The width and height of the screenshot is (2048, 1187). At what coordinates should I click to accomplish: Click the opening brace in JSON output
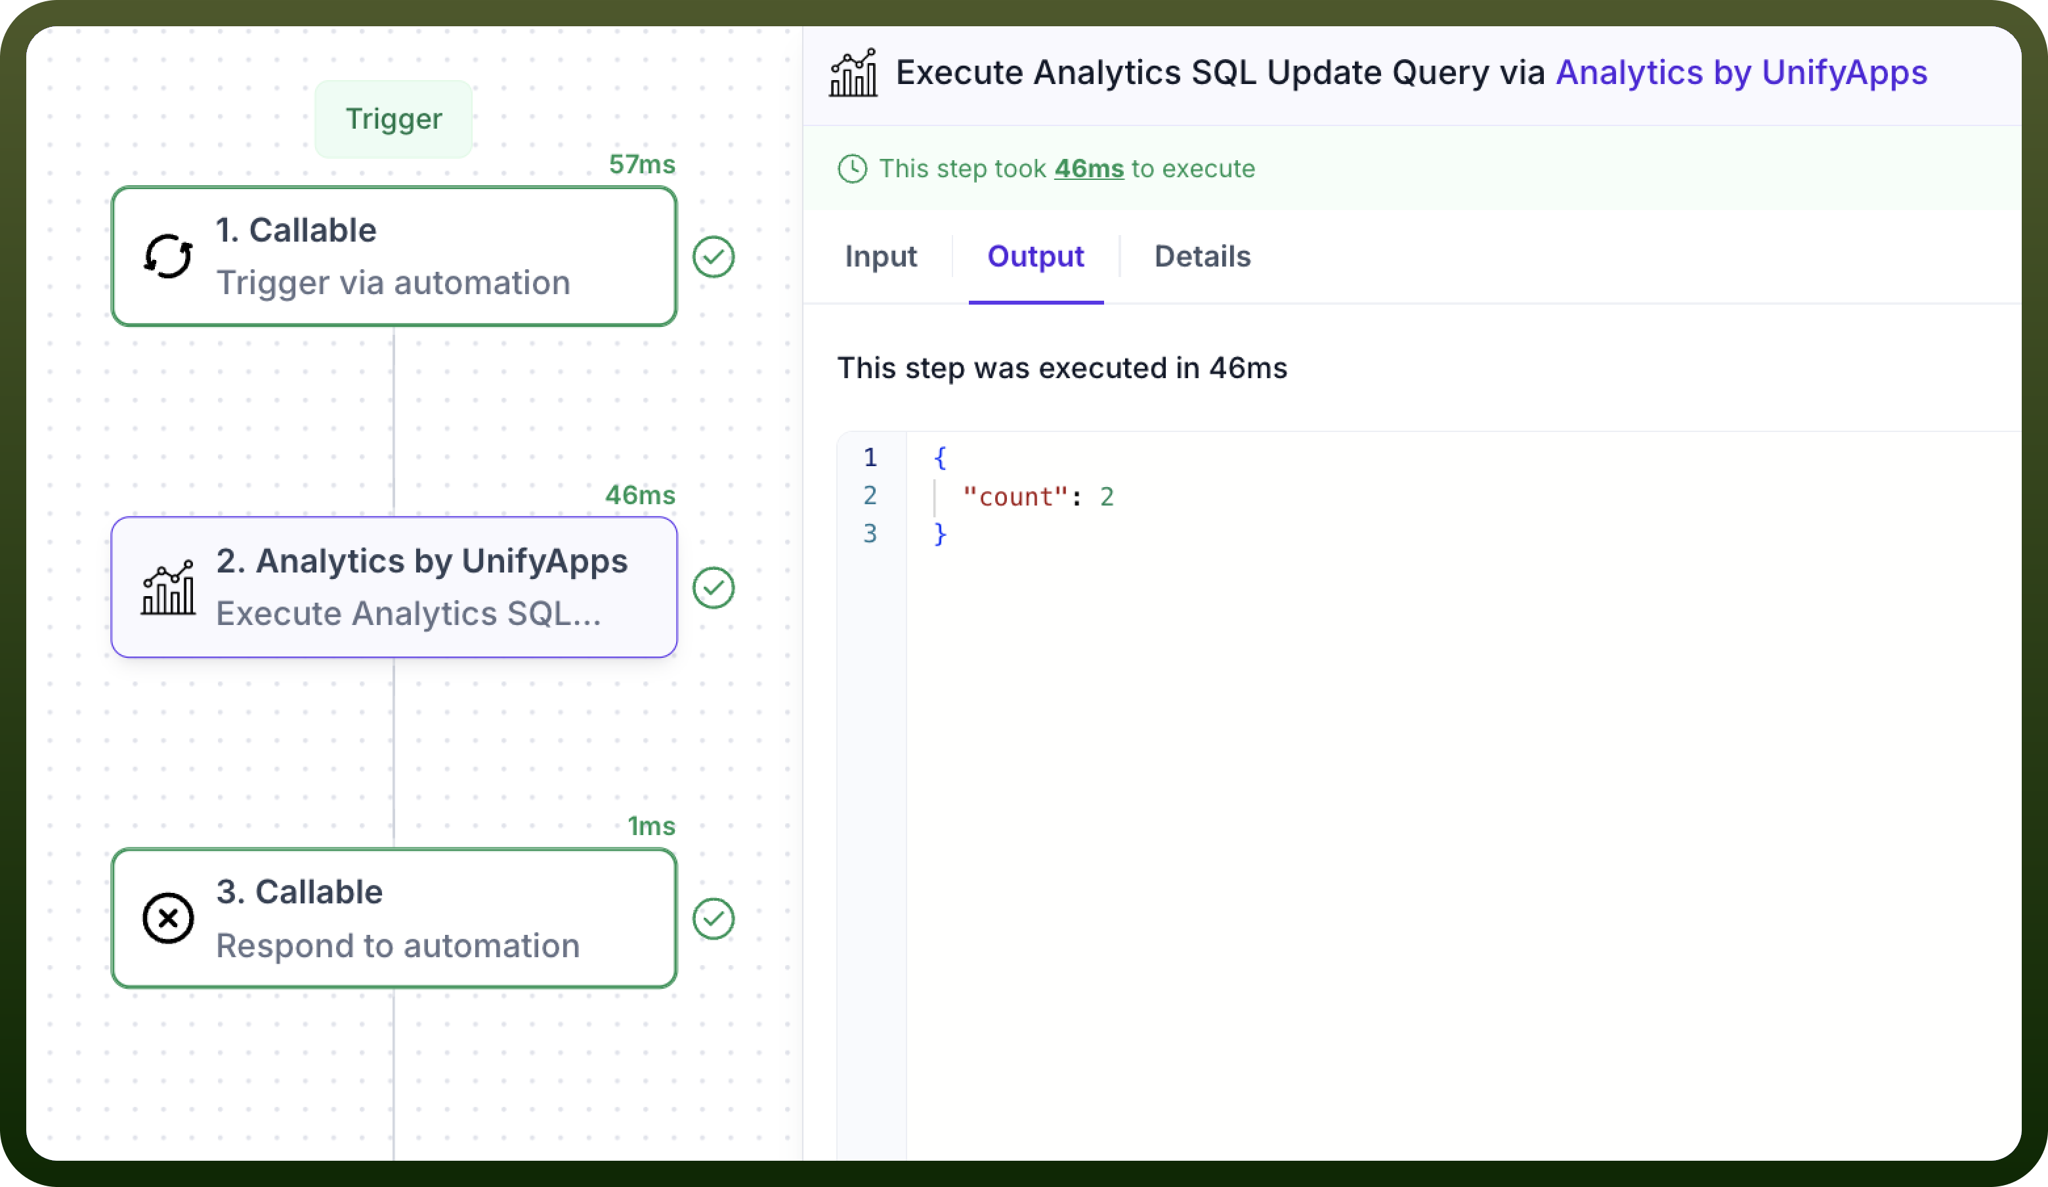click(x=940, y=458)
